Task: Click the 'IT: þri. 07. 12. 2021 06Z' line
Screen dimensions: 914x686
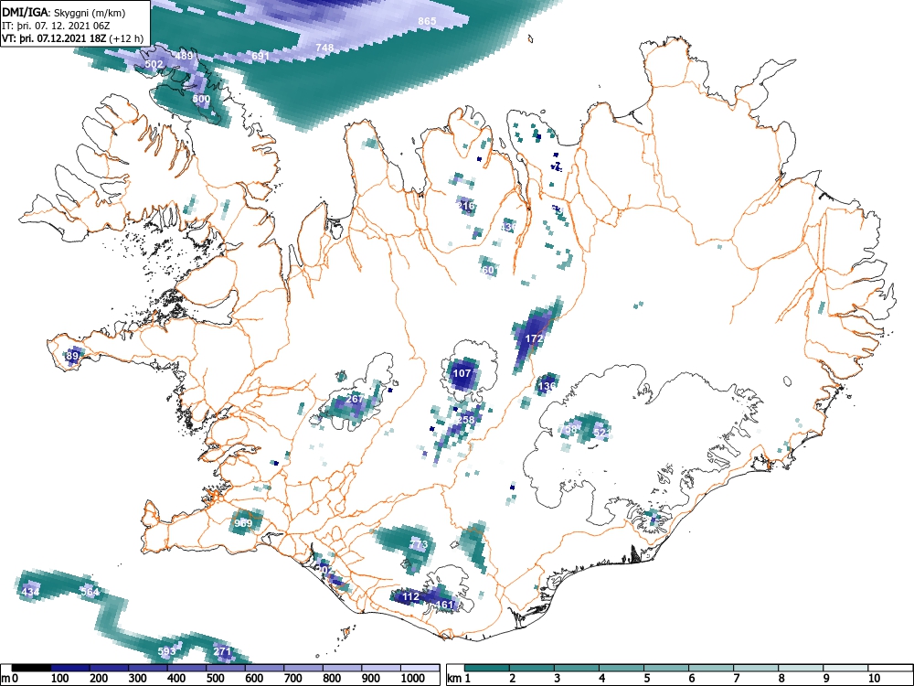Action: (56, 26)
